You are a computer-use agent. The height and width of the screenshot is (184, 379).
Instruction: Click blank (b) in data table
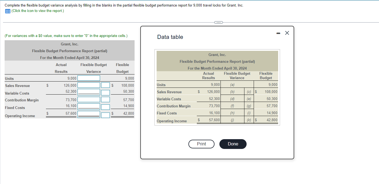232,92
